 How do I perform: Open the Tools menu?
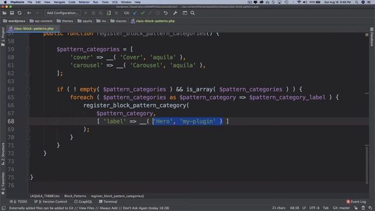[x=105, y=2]
